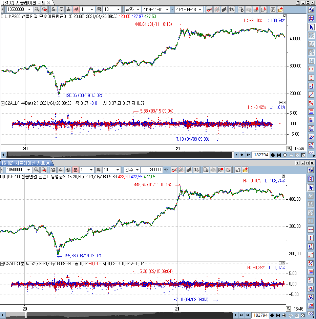Switch to 주 (weekly) period in top chart
This screenshot has height=319, width=316.
tap(61, 9)
